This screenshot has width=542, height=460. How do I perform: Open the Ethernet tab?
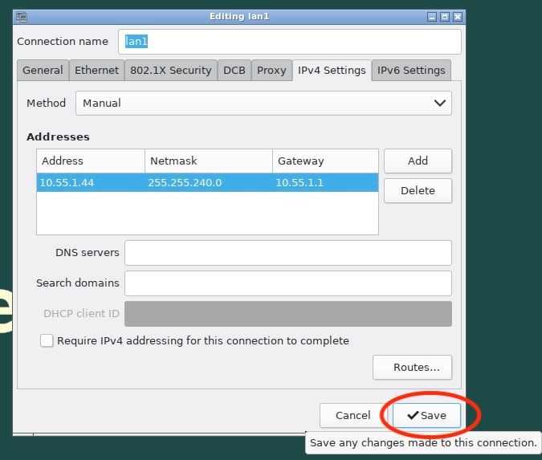point(96,71)
